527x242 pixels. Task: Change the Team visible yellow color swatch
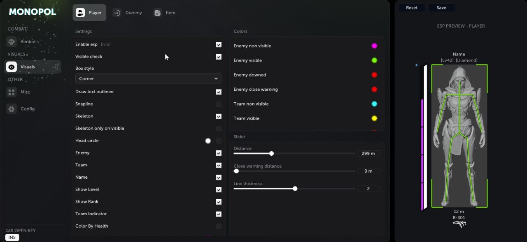(374, 118)
